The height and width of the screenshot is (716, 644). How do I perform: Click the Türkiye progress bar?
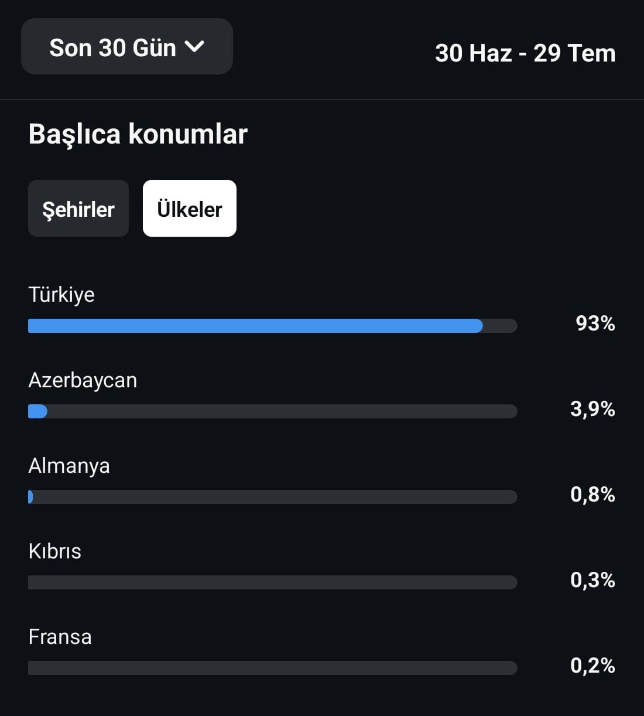tap(273, 326)
